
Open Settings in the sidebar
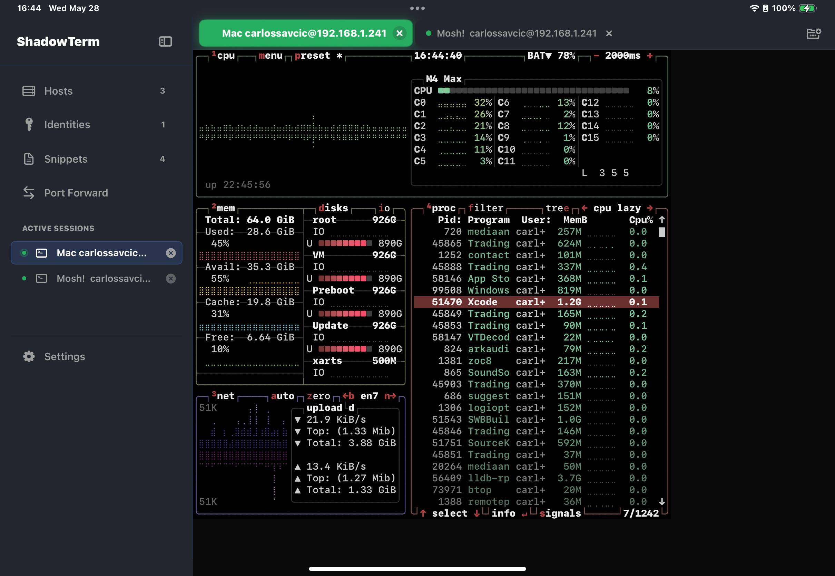96,357
